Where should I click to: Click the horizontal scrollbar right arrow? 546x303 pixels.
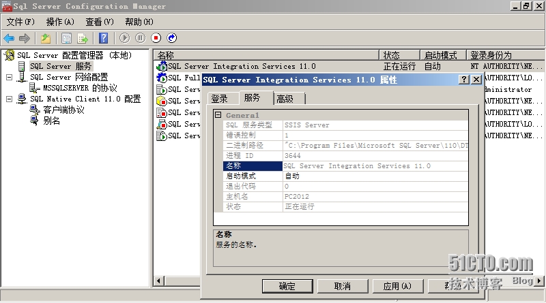[x=539, y=281]
